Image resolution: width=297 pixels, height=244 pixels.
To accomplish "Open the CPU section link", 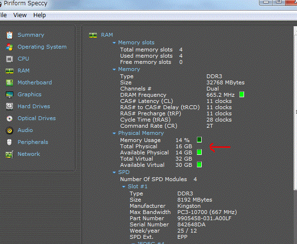I will point(23,59).
